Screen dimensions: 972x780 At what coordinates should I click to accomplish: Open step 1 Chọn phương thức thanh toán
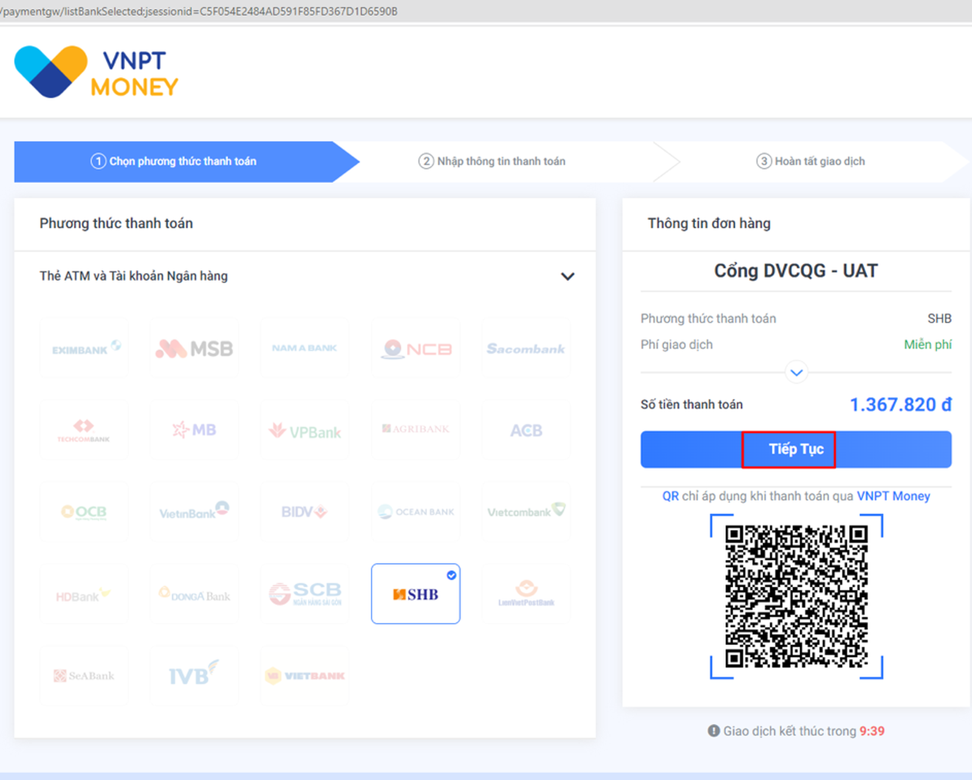coord(174,161)
